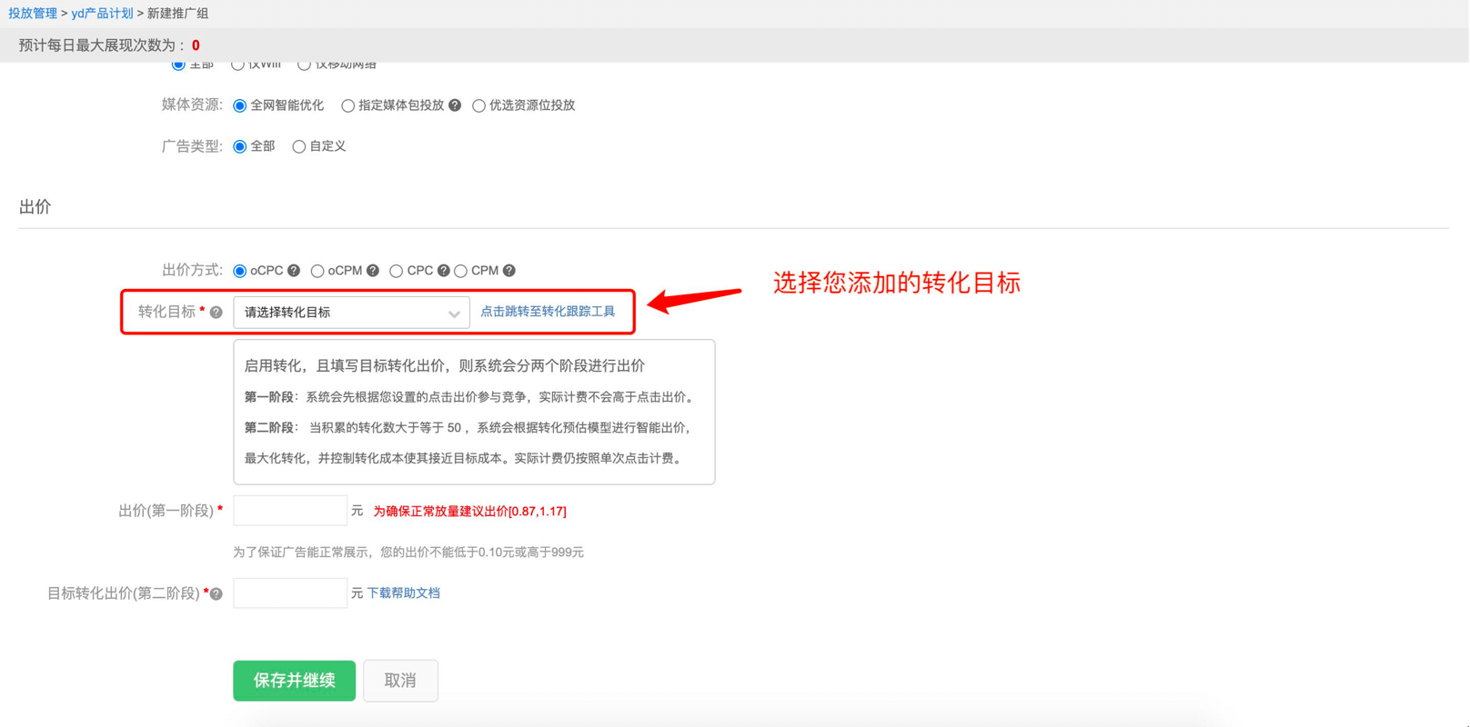
Task: Click the 取消 button
Action: (400, 681)
